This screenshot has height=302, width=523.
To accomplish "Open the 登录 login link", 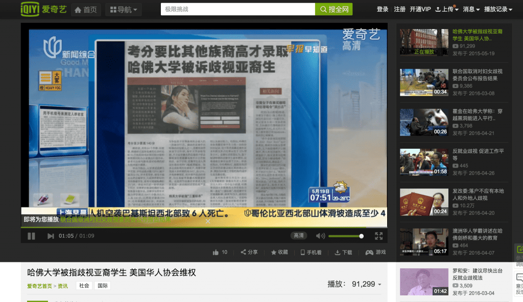I will pyautogui.click(x=382, y=9).
